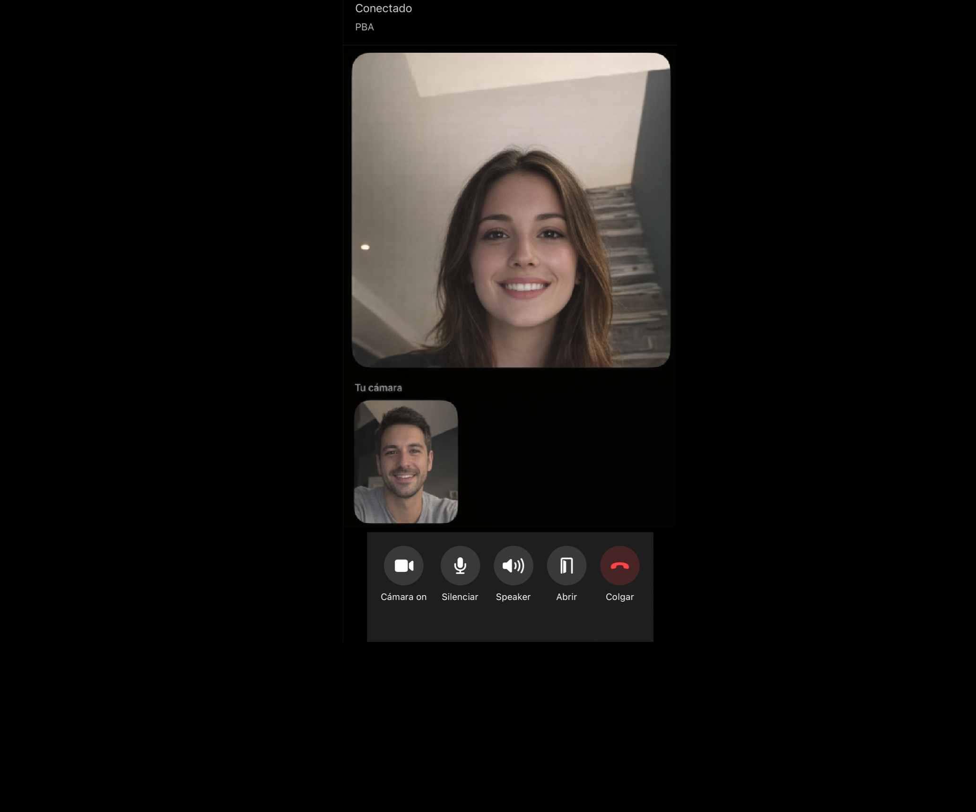Click the 'Tu cámara' heading
Screen dimensions: 976x812
click(378, 388)
